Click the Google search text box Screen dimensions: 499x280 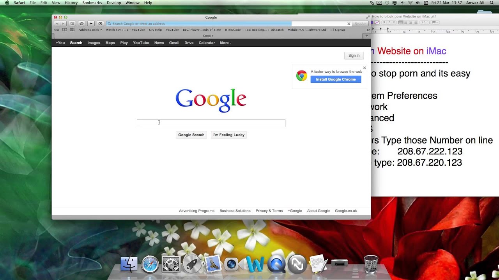tap(211, 123)
